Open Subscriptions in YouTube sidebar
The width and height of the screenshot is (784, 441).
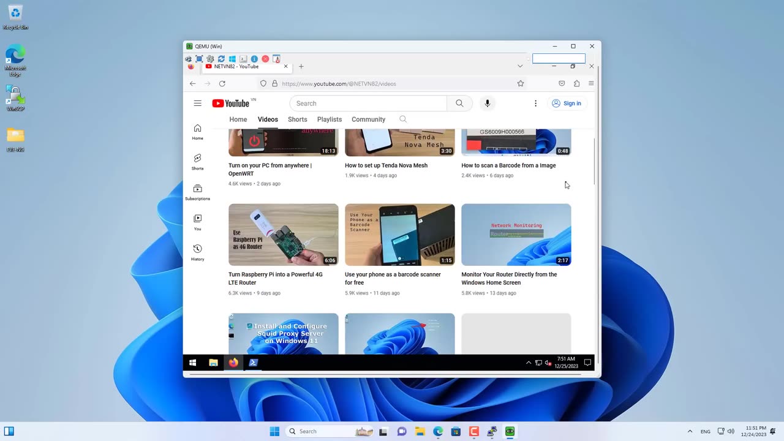pyautogui.click(x=197, y=192)
